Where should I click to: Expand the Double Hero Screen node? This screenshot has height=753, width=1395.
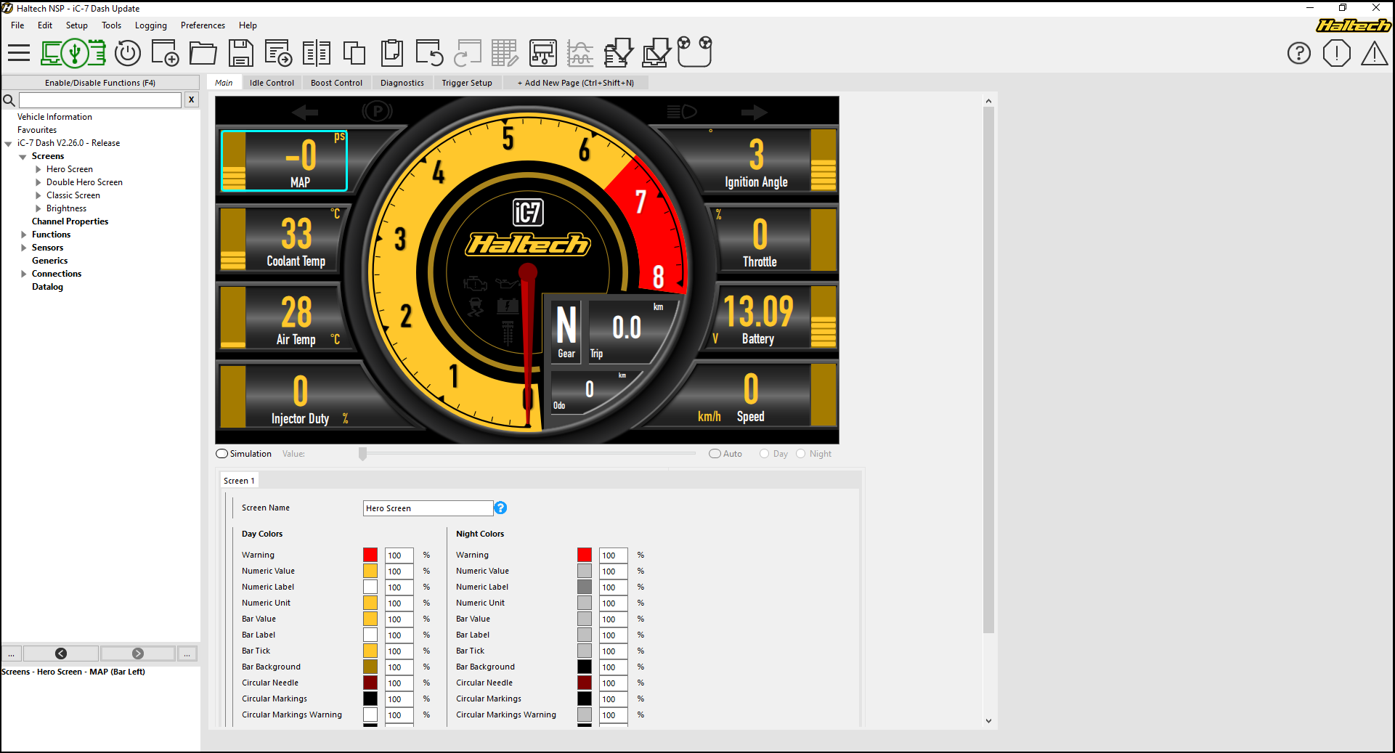tap(38, 182)
